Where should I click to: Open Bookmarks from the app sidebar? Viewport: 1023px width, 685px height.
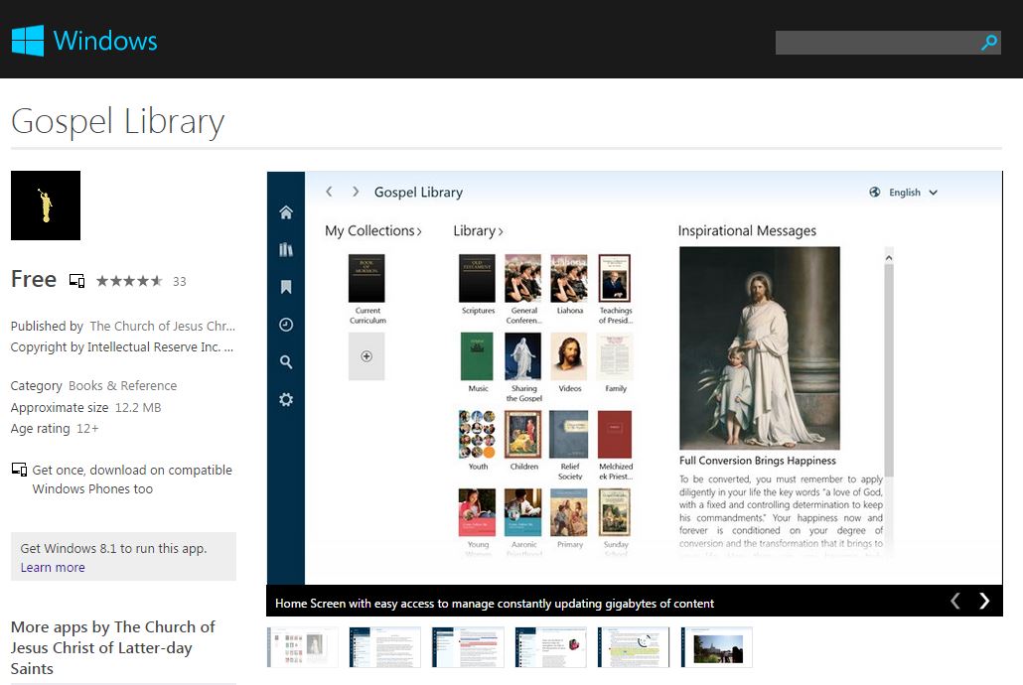click(x=286, y=286)
